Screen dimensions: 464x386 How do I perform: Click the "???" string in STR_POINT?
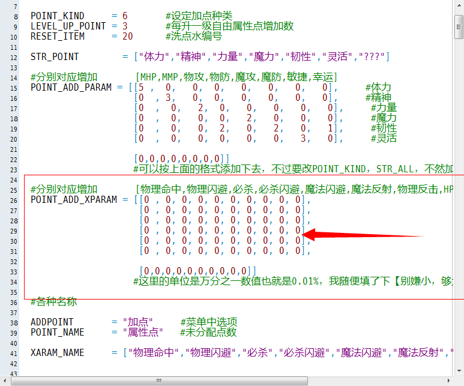[372, 57]
